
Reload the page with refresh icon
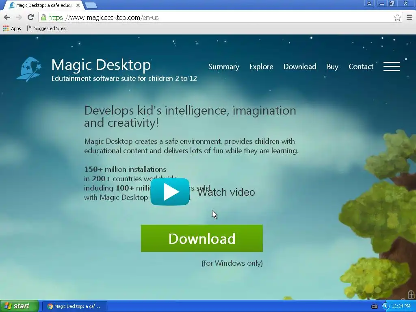tap(30, 17)
